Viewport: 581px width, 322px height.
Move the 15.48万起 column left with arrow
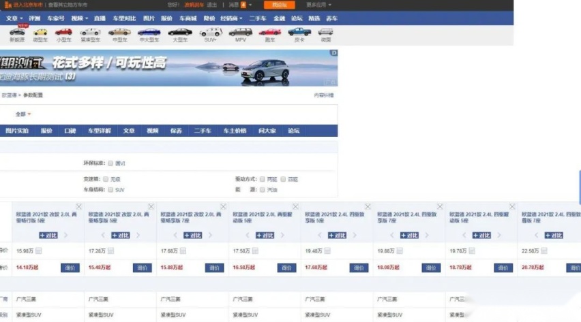(x=103, y=235)
